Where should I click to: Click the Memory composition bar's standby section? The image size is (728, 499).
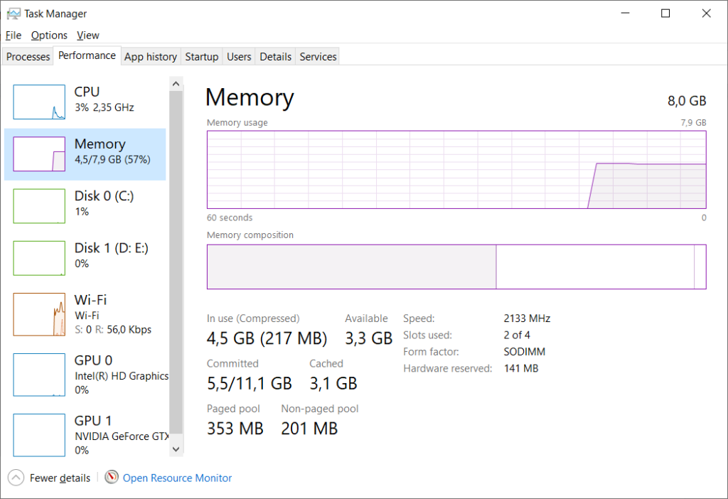595,267
